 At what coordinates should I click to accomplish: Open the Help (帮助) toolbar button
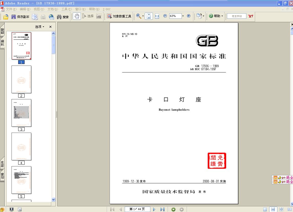click(x=215, y=16)
